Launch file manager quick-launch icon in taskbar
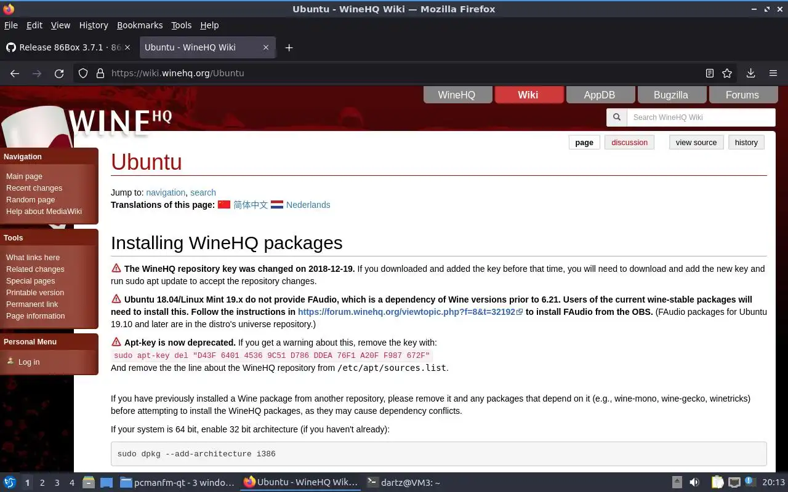788x492 pixels. tap(89, 483)
